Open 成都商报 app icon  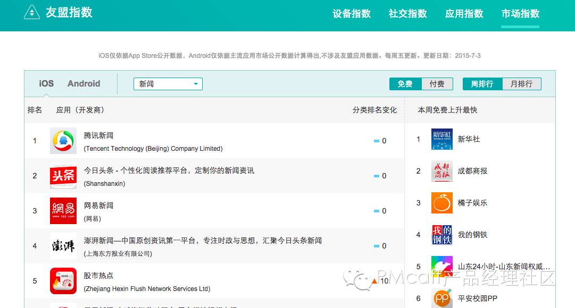pyautogui.click(x=442, y=171)
